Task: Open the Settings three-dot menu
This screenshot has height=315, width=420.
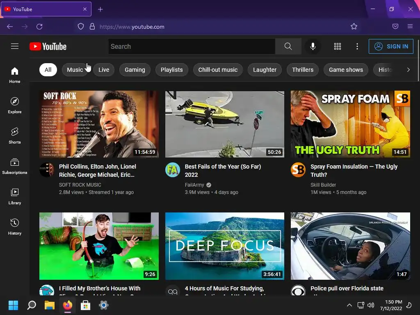Action: [x=357, y=46]
